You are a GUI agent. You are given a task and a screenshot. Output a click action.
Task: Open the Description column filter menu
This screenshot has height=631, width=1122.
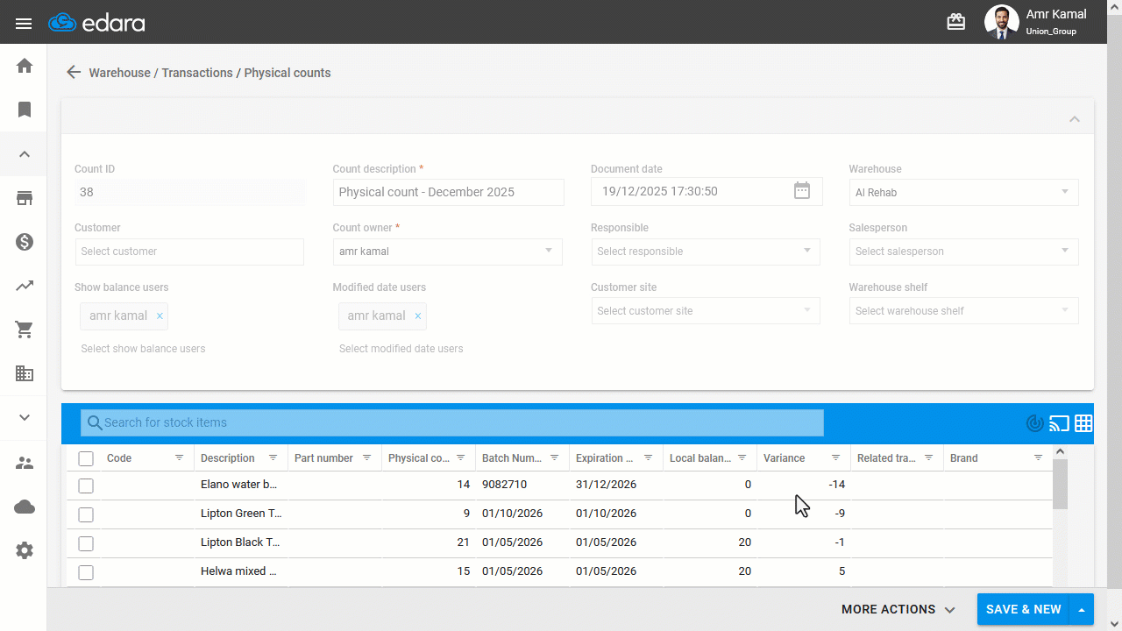273,458
